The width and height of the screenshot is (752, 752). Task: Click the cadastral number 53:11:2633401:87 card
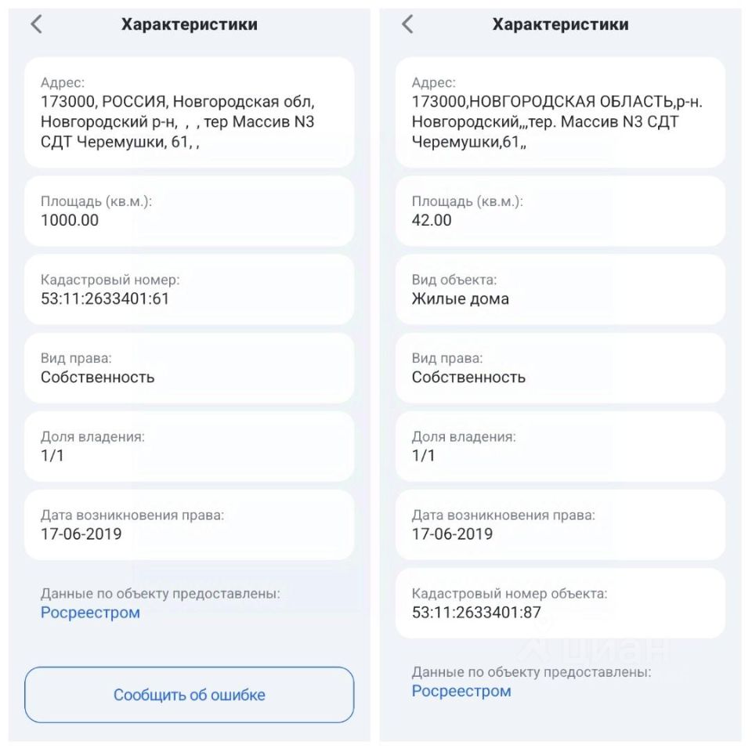560,603
